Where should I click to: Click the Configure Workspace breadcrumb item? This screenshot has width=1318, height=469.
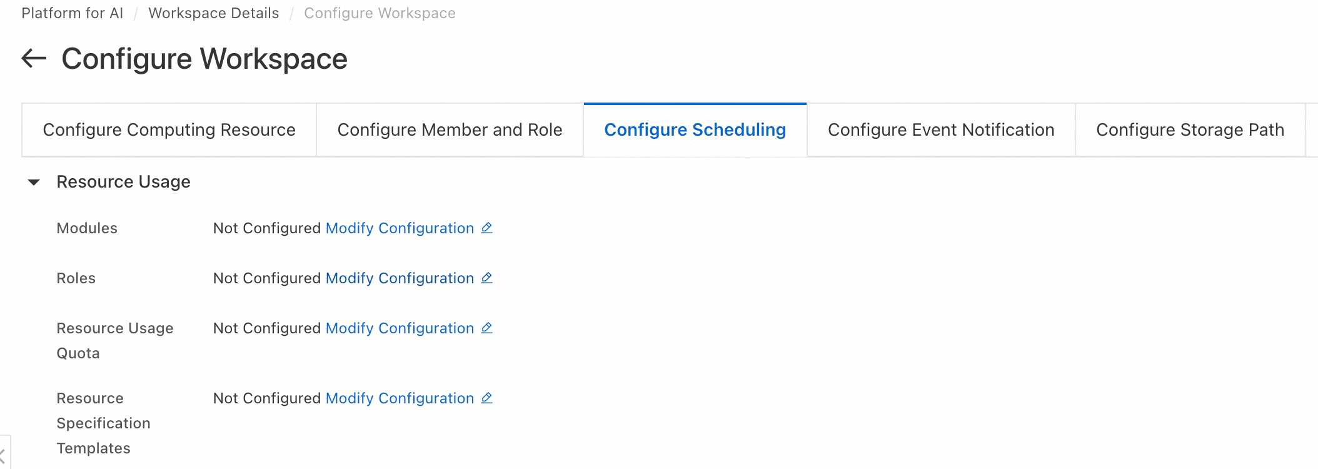[380, 13]
